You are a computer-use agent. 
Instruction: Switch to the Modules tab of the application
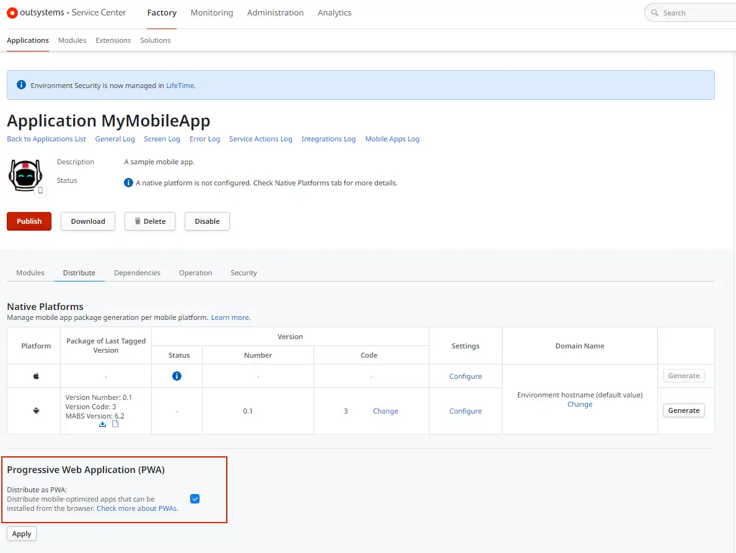[30, 273]
